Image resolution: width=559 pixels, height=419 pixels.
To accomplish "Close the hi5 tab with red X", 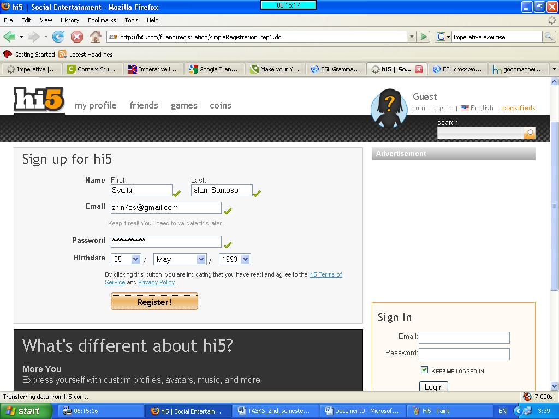I will click(419, 69).
